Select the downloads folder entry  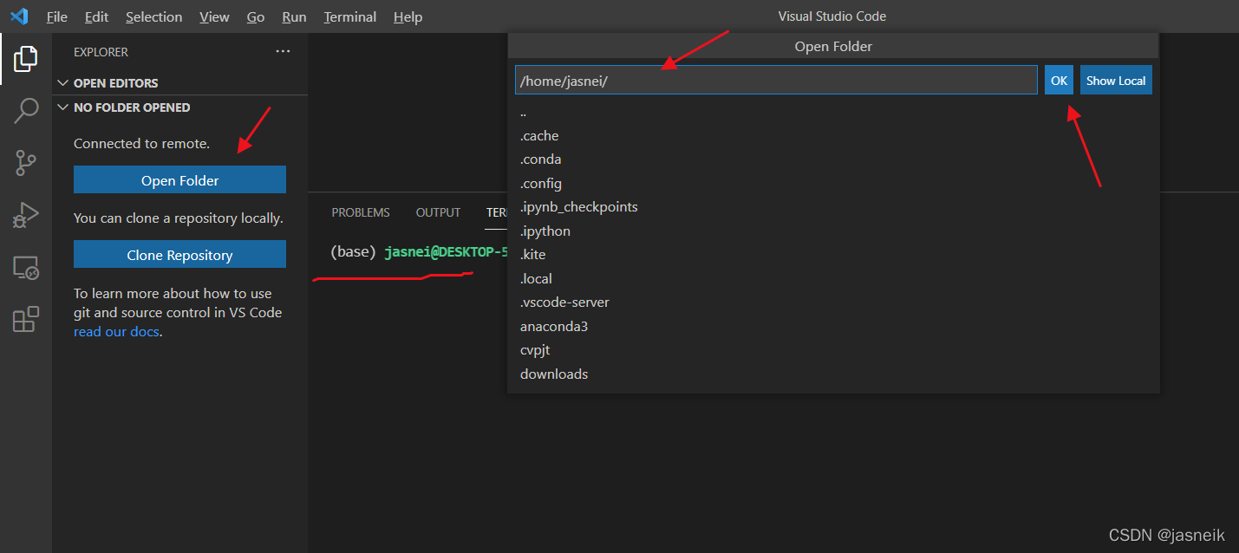pyautogui.click(x=833, y=374)
